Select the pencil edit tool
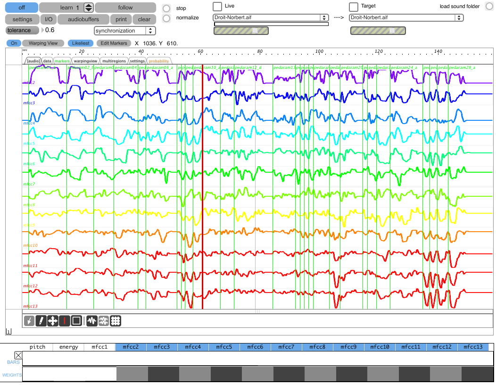This screenshot has width=496, height=385. coord(41,321)
